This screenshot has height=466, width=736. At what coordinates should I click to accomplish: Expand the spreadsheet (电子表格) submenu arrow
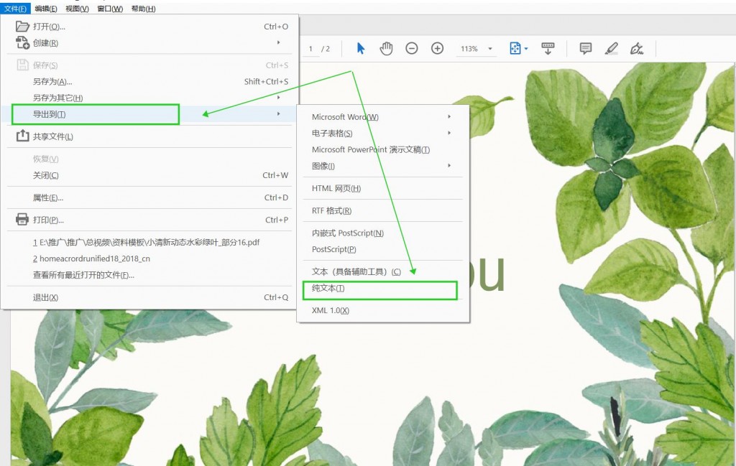click(x=449, y=133)
